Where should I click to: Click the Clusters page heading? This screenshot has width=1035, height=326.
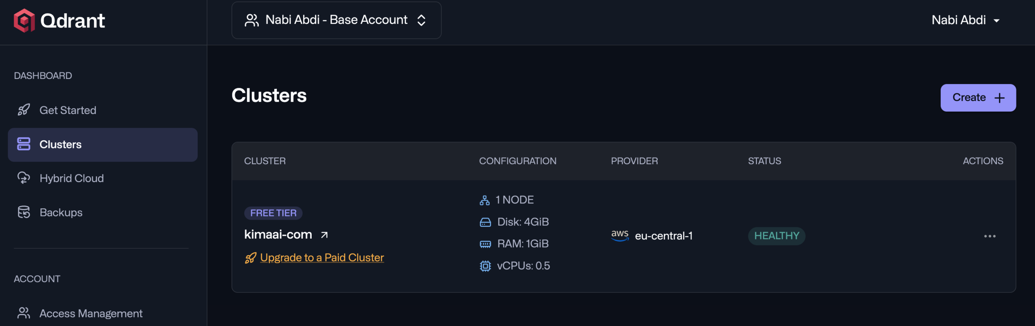269,95
